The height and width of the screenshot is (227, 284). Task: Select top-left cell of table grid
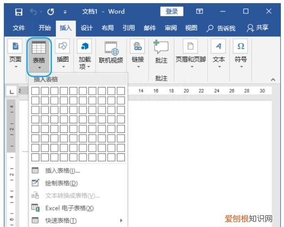[35, 91]
